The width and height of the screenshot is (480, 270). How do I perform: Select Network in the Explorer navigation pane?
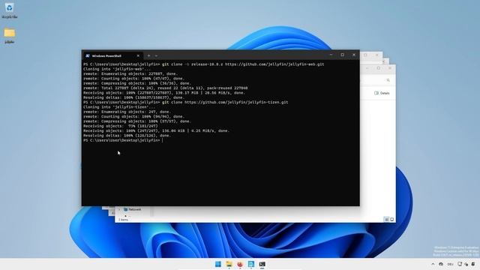pos(132,209)
